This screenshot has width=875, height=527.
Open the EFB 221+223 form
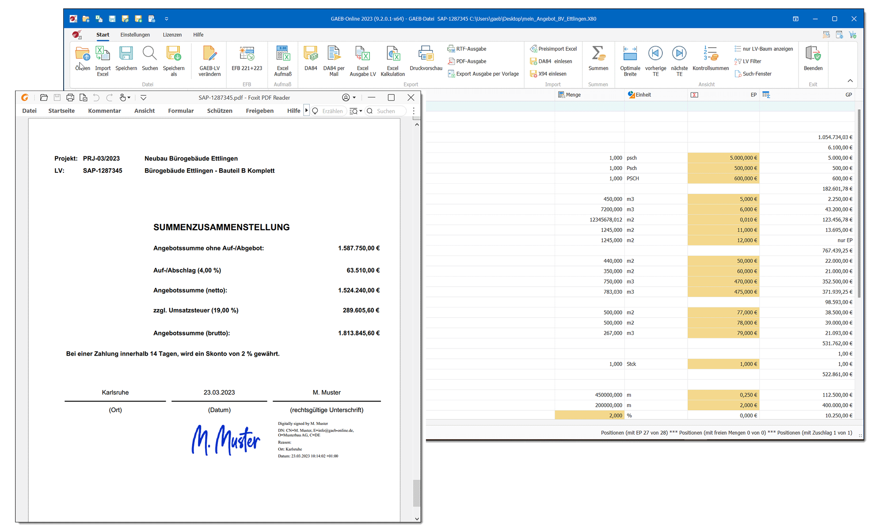coord(247,55)
